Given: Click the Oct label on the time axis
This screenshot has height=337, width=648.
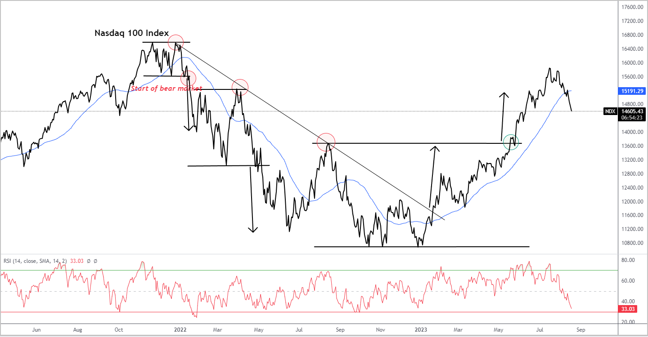Looking at the screenshot, I should [x=119, y=329].
